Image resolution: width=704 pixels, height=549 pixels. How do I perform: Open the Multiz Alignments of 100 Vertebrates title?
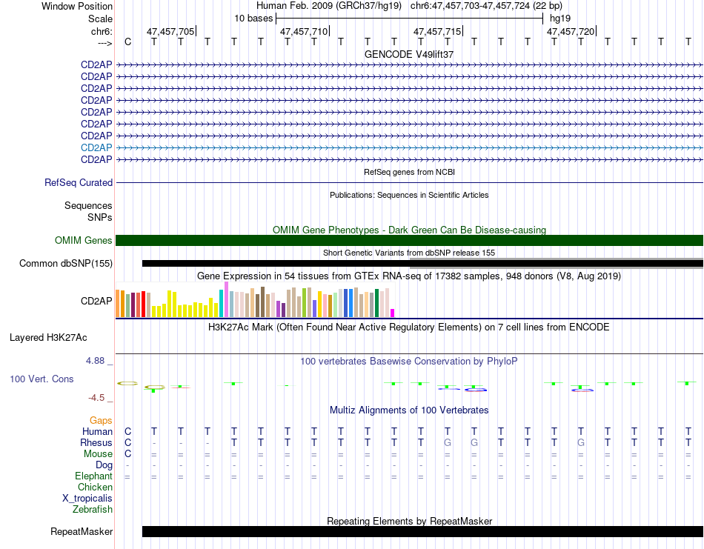coord(409,410)
